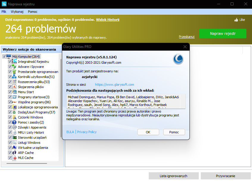This screenshot has width=252, height=181.
Task: Click the MUI Cache icon
Action: point(14,158)
